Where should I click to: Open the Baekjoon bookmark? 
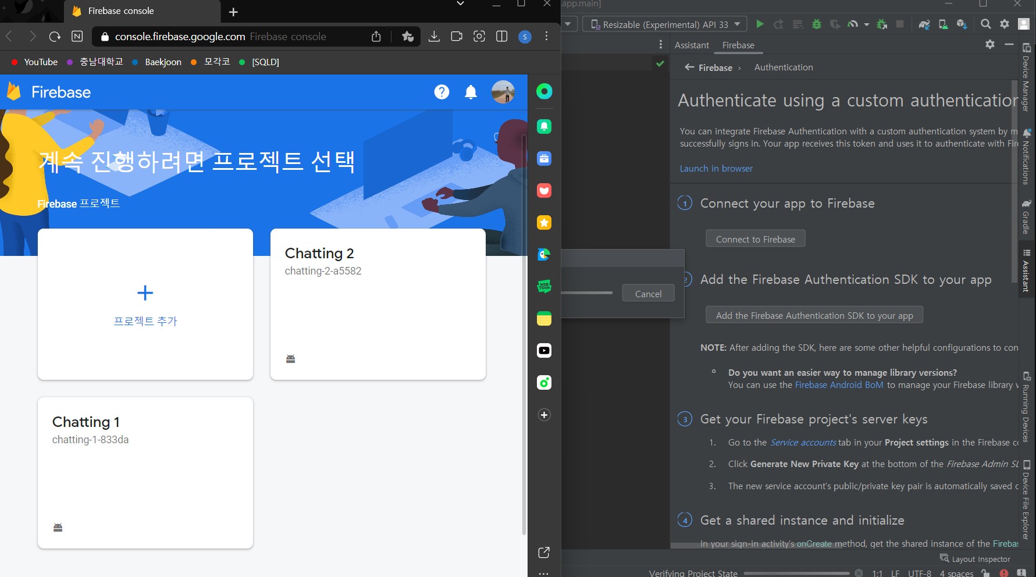click(157, 62)
